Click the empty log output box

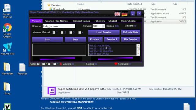59,50
